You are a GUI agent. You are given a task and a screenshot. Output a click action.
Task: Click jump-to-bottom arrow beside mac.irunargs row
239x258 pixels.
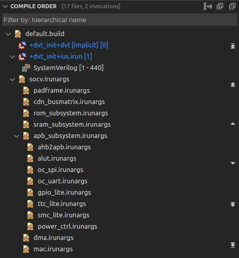click(x=233, y=245)
